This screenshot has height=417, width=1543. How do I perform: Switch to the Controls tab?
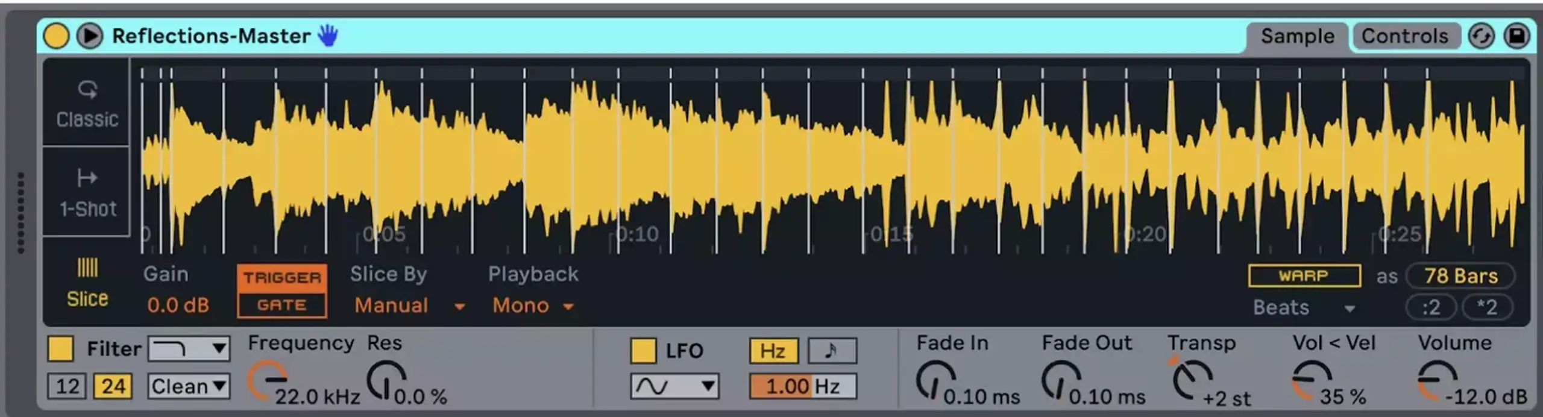coord(1404,36)
